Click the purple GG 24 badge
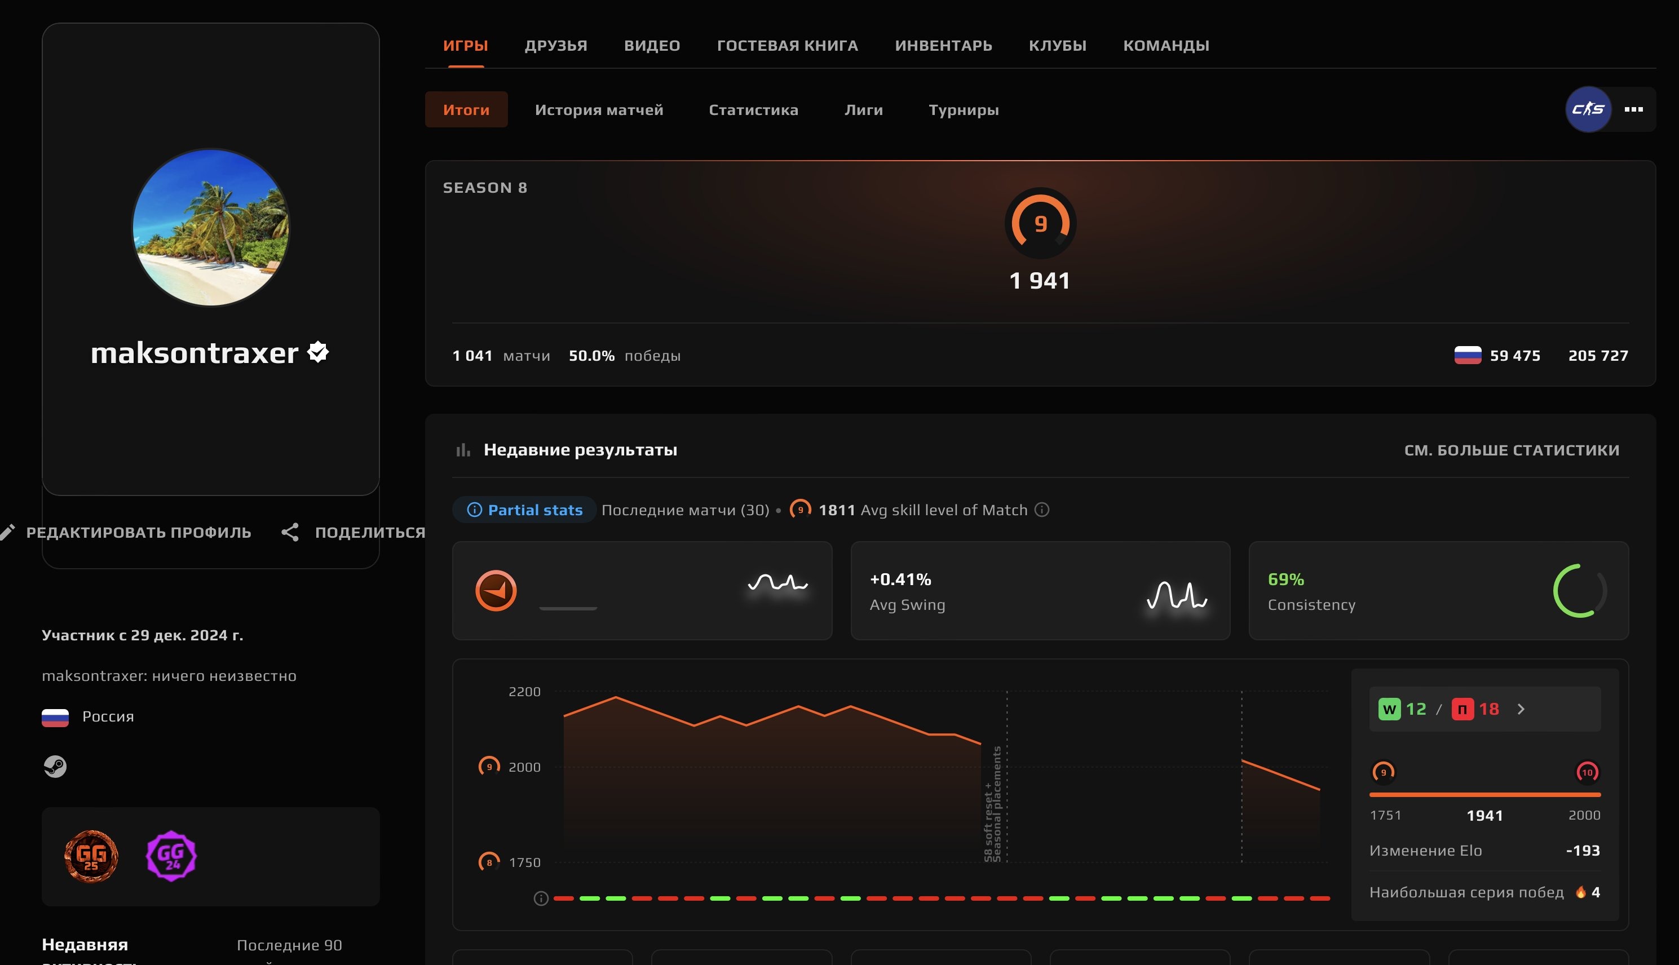Viewport: 1679px width, 965px height. coord(171,856)
